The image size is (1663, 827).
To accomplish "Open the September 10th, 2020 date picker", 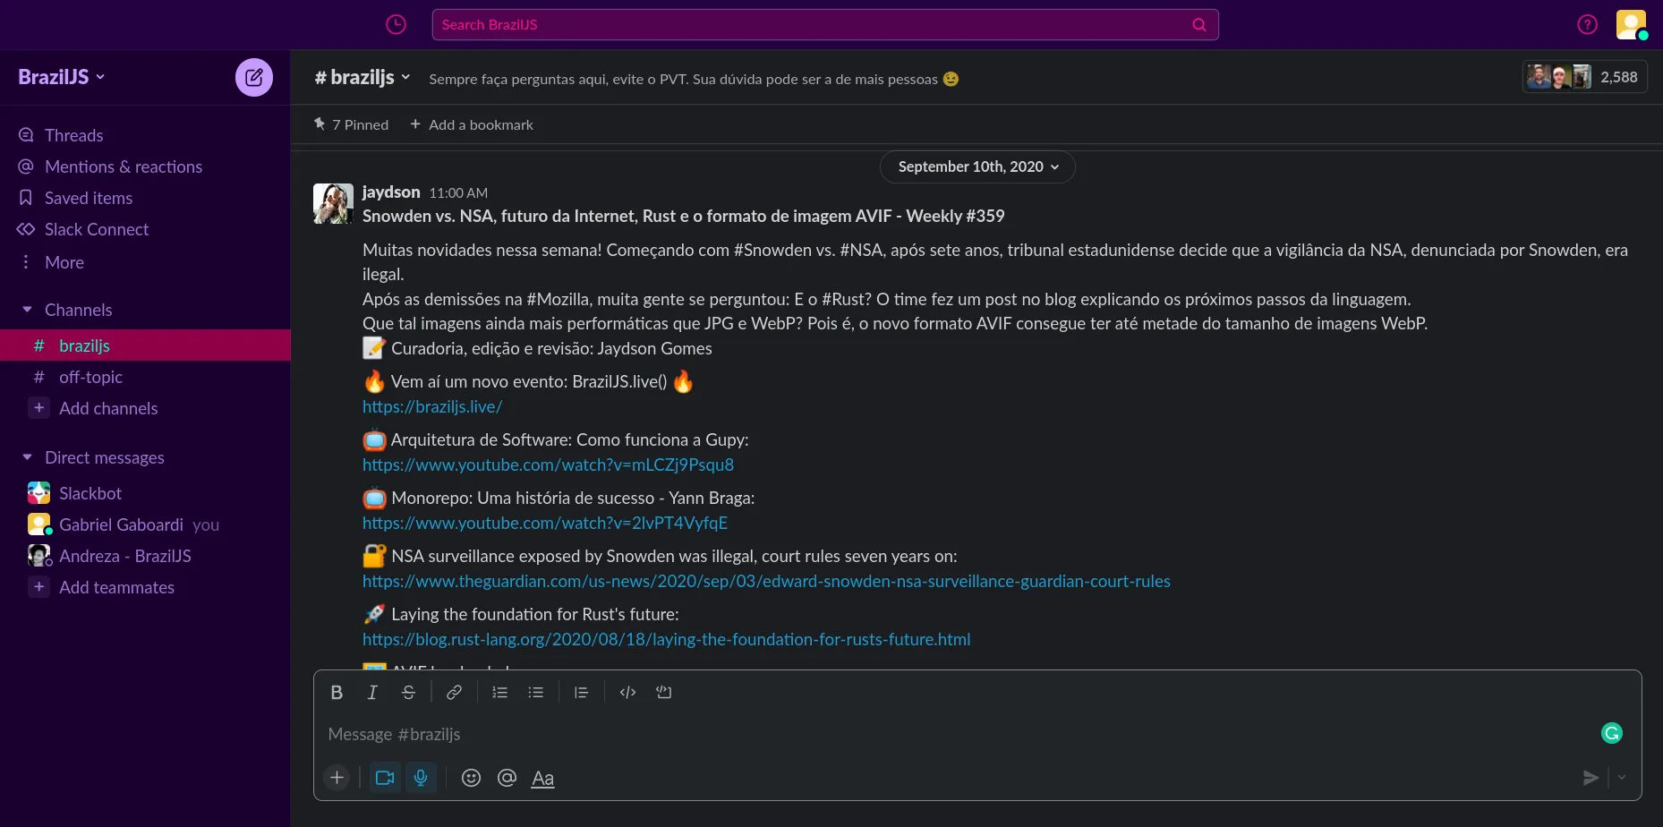I will (x=977, y=166).
